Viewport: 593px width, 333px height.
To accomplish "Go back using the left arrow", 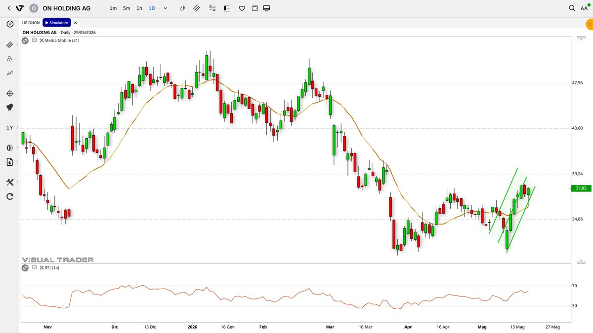I will coord(9,8).
